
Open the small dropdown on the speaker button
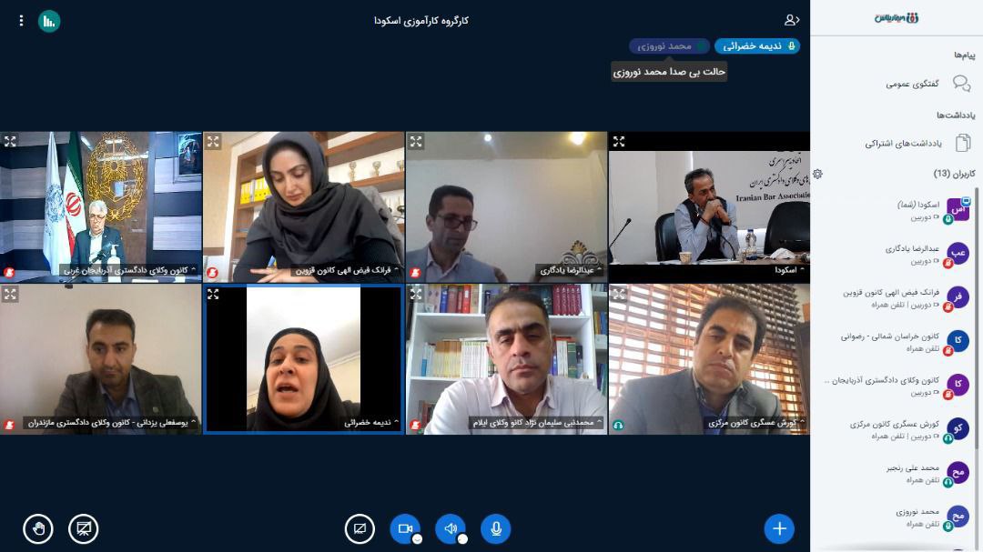[462, 539]
